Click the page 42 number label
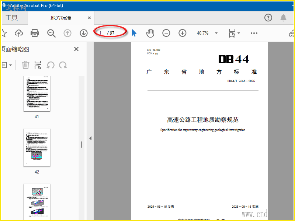295x221 pixels. (x=37, y=172)
